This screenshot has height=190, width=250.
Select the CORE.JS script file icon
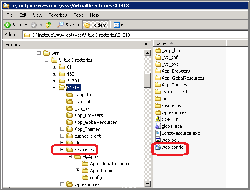tap(158, 119)
